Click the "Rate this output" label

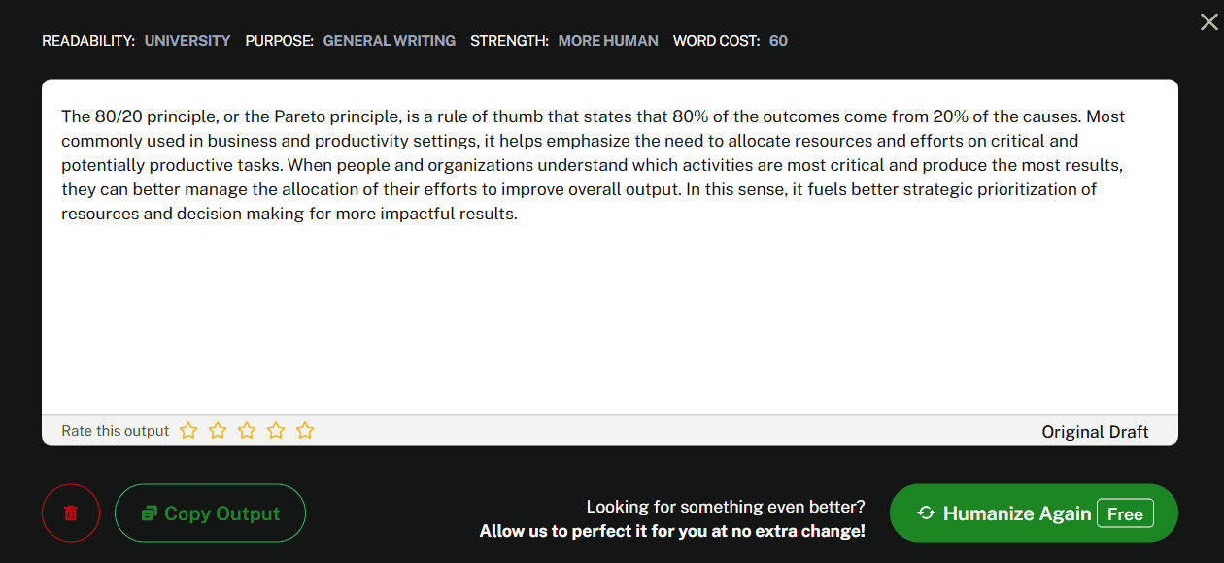115,431
